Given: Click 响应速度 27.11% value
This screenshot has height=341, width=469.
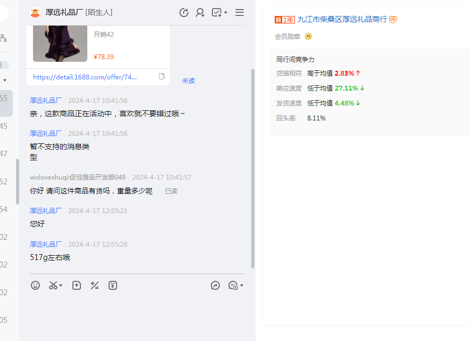Looking at the screenshot, I should point(347,88).
